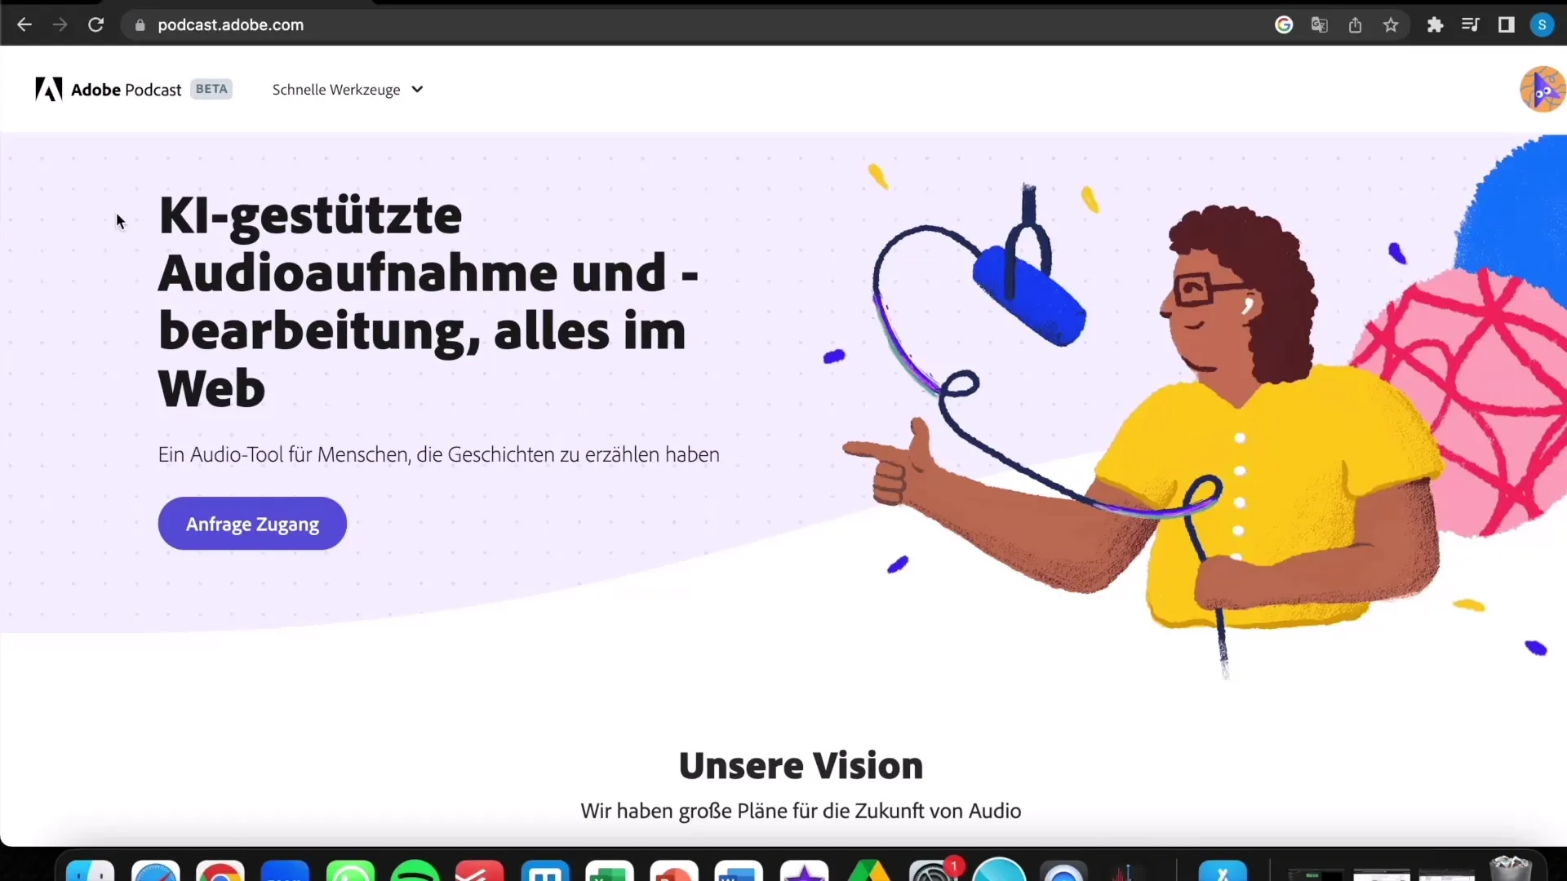Click the Anfrage Zugang request button
Viewport: 1567px width, 881px height.
tap(252, 524)
